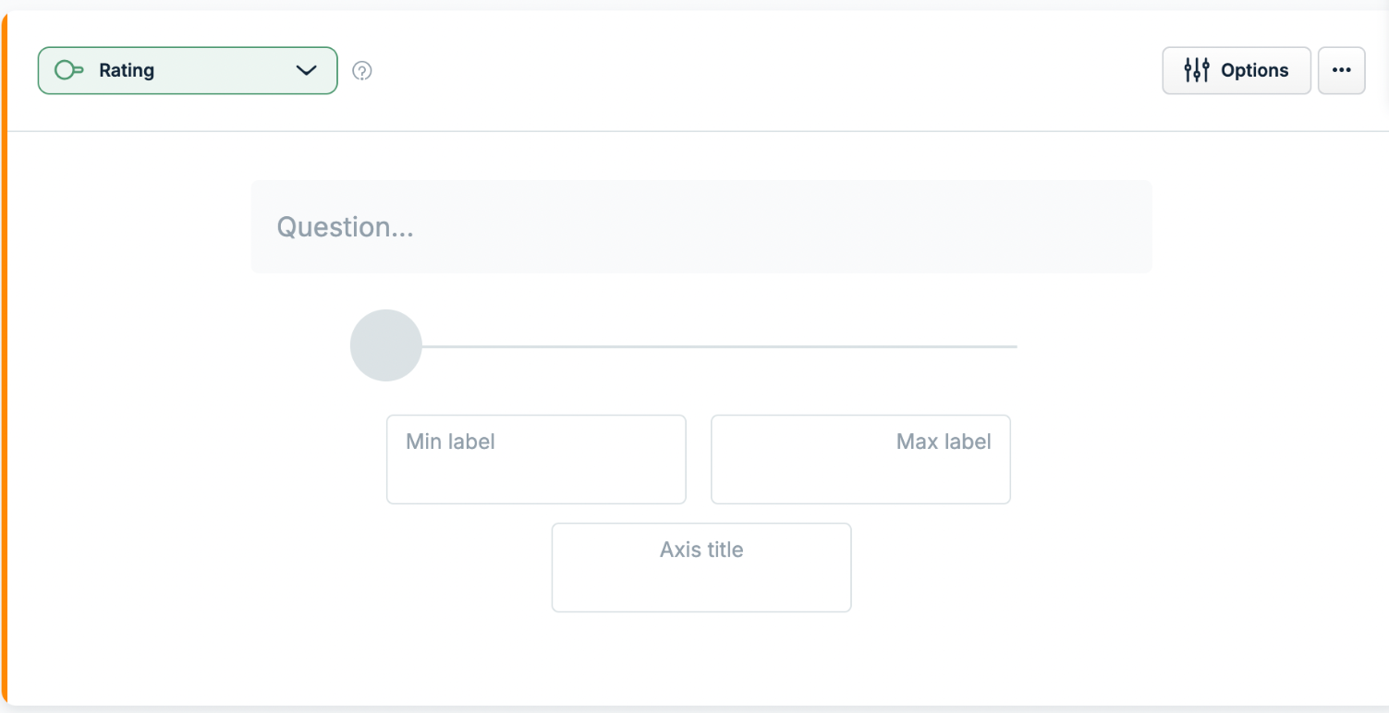
Task: Click the far right end of the slider line
Action: click(x=1014, y=346)
